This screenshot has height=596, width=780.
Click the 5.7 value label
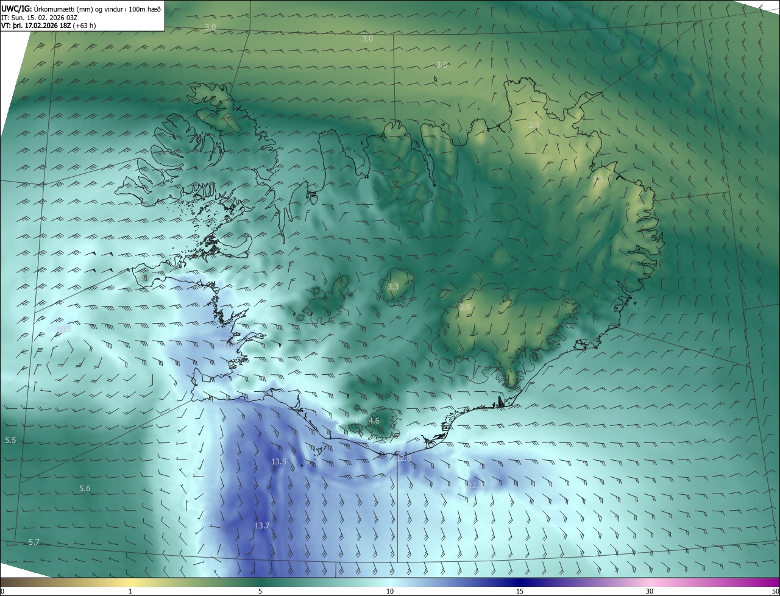tap(34, 542)
